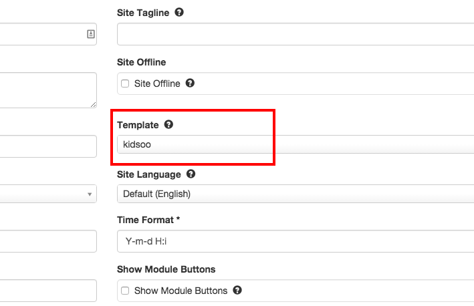Toggle the Show Module Buttons checkbox
This screenshot has height=306, width=474.
coord(125,291)
